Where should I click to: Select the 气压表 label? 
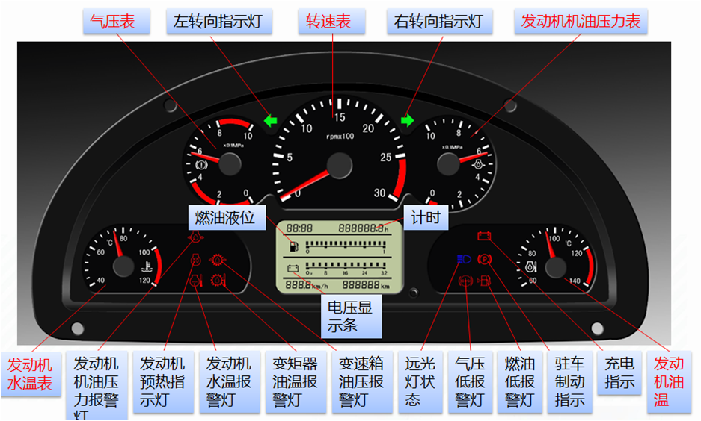(x=112, y=21)
